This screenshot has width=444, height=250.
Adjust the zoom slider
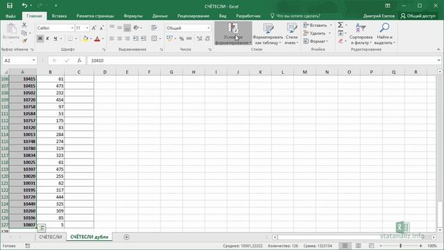[x=400, y=246]
